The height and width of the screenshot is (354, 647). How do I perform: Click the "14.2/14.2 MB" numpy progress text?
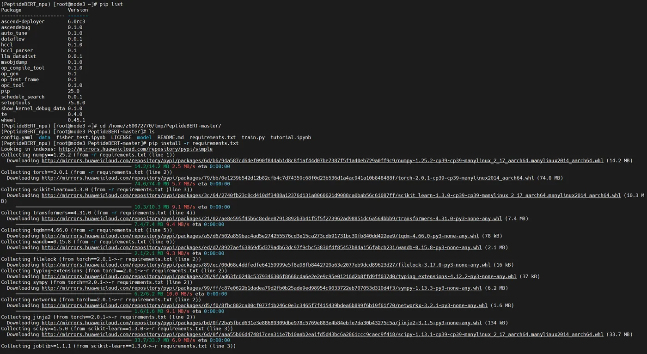[152, 166]
